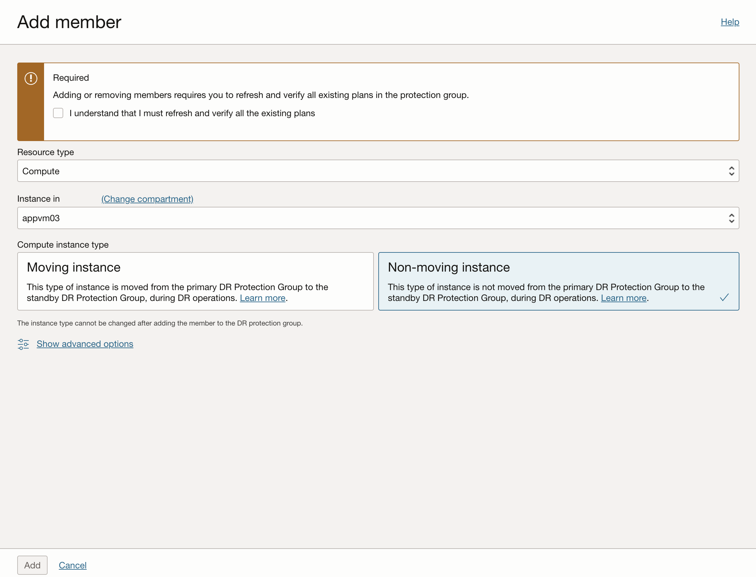Screen dimensions: 756x577
Task: Click the Non-moving instance heading
Action: pos(449,267)
